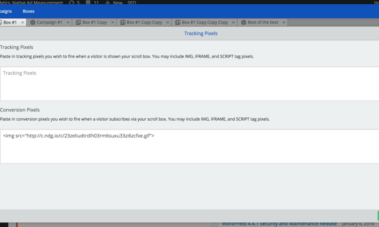This screenshot has height=227, width=379.
Task: Click the New button in admin bar
Action: pyautogui.click(x=114, y=3)
